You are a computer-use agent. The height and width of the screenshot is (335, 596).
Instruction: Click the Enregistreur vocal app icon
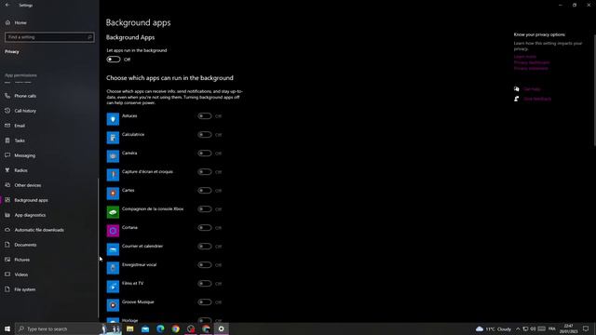coord(113,268)
